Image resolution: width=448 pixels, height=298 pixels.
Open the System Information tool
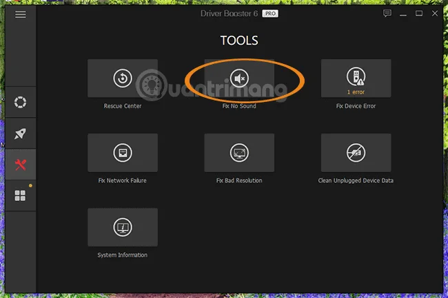[123, 227]
